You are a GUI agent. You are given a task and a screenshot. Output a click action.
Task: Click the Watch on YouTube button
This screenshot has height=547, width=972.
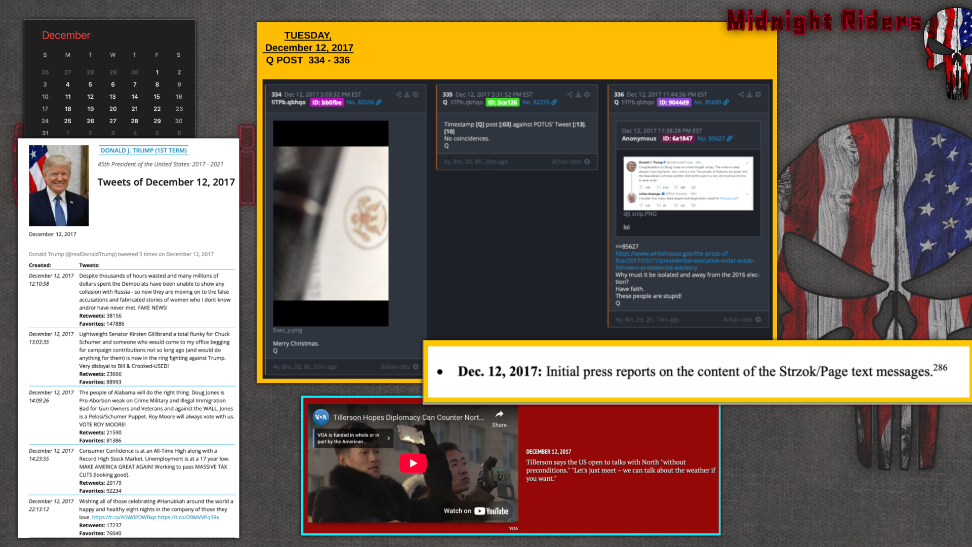coord(476,511)
